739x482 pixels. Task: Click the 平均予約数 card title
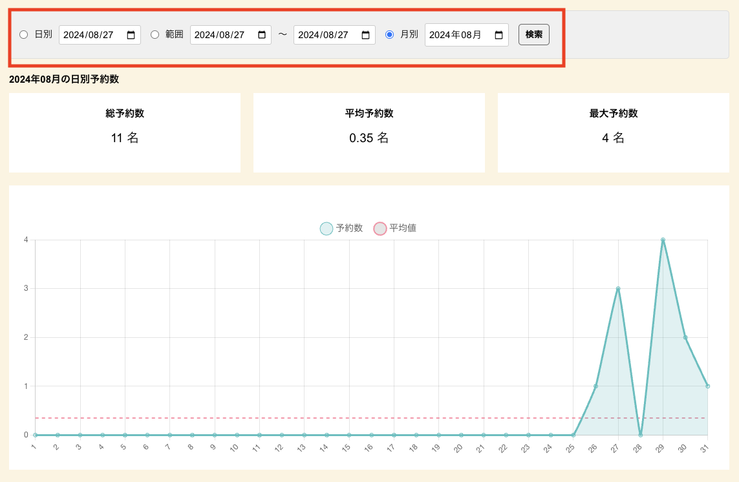369,114
